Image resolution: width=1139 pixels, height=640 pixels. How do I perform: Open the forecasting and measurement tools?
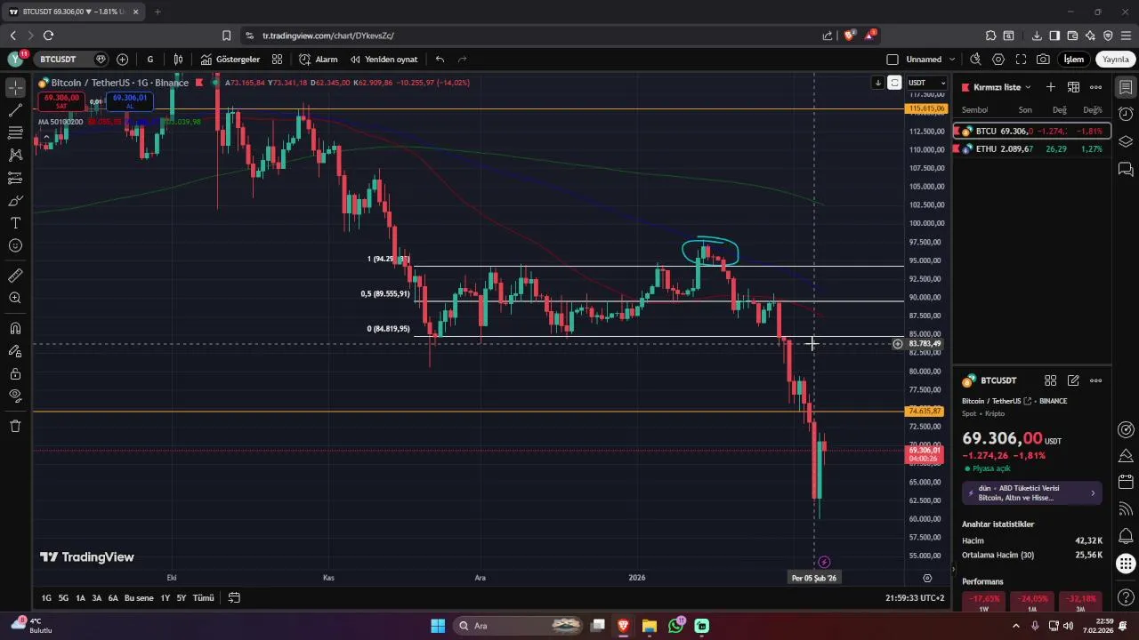coord(15,178)
